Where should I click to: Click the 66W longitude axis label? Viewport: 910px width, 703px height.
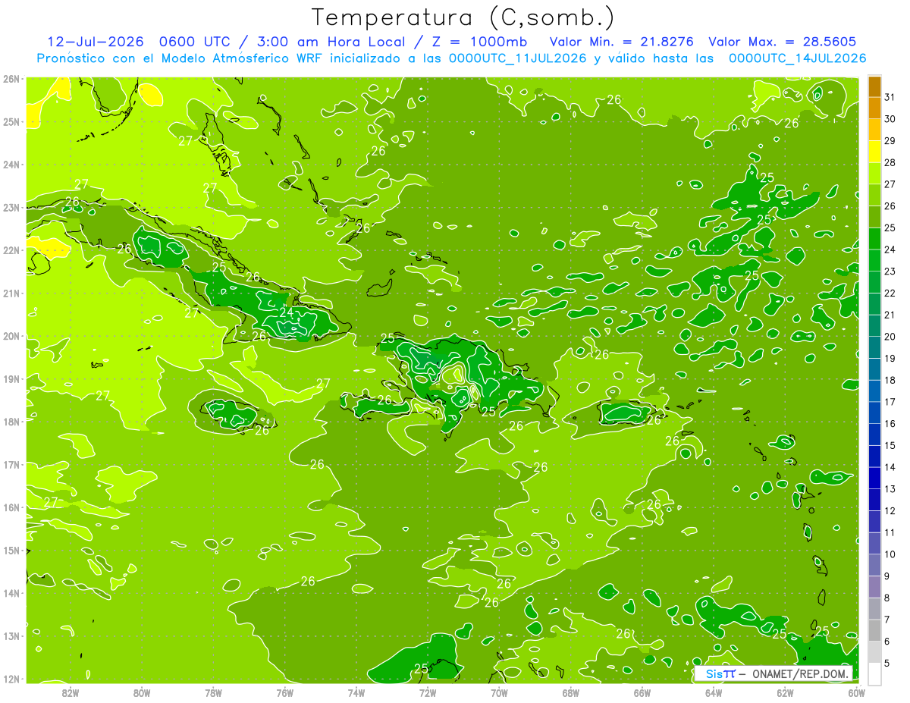click(642, 693)
